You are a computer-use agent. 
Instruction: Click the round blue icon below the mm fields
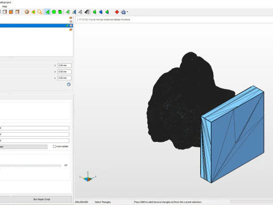(x=69, y=84)
